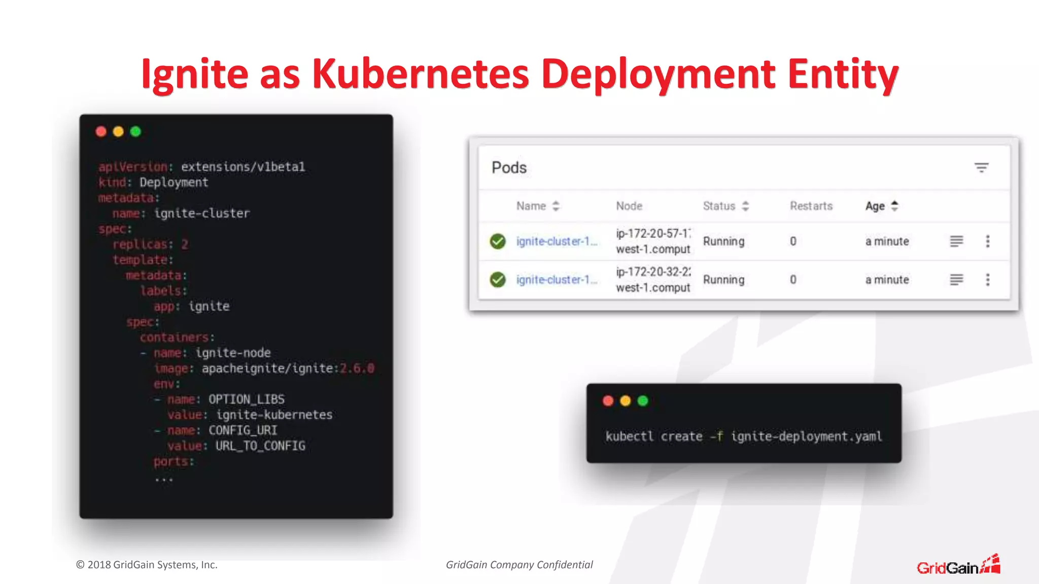Click the value: ignite-kubernetes line

click(x=250, y=415)
